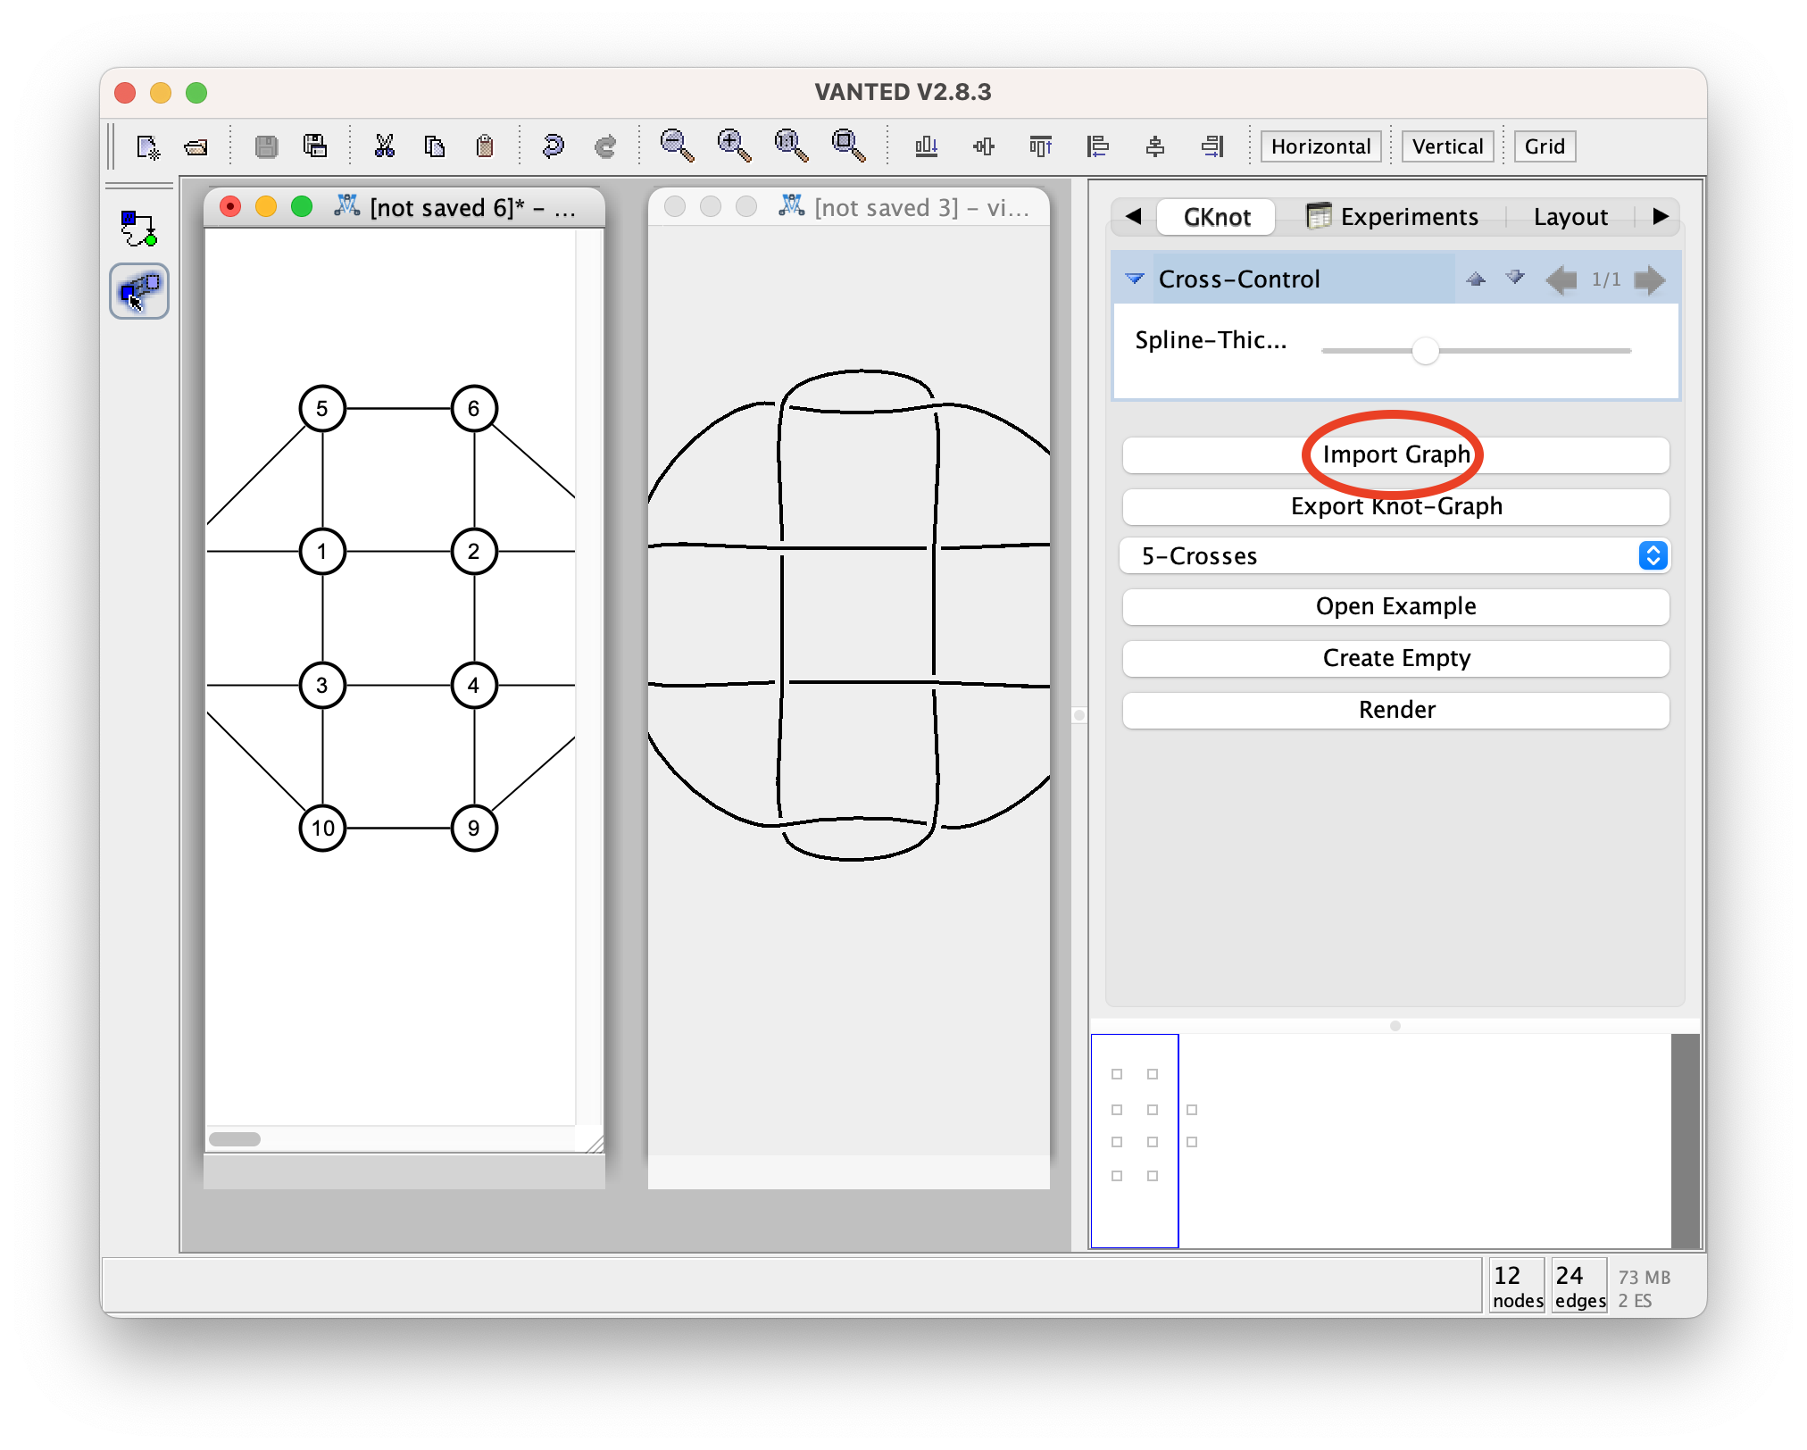1807x1450 pixels.
Task: Collapse the Cross-Control section triangle
Action: [1135, 279]
